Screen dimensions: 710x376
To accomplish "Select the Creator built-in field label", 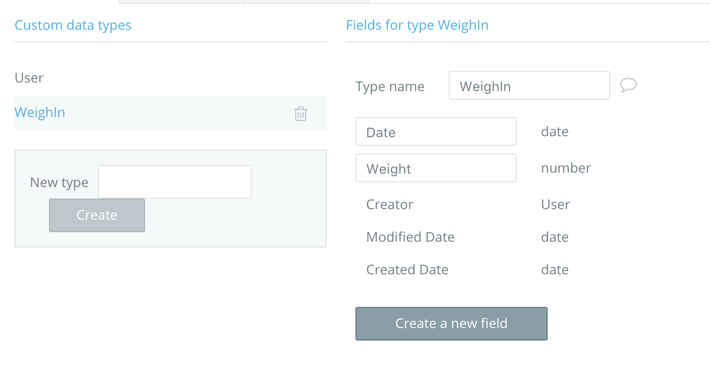I will point(390,205).
